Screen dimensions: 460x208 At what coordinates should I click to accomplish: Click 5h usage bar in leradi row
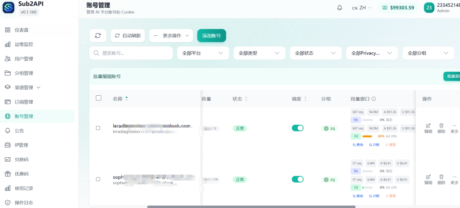pyautogui.click(x=368, y=120)
